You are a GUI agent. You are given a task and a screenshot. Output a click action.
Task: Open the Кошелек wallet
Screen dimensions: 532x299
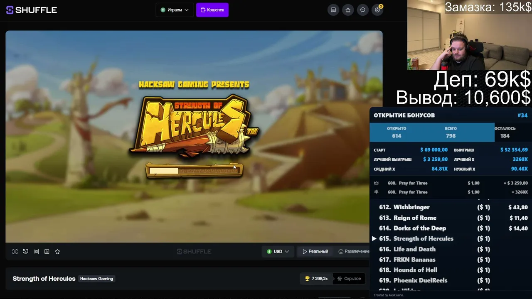pos(212,10)
